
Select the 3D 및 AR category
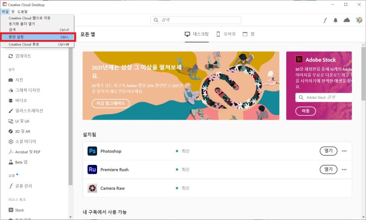pos(19,131)
